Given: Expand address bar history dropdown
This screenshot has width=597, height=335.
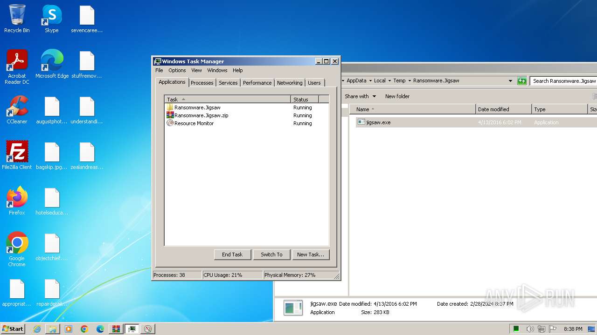Looking at the screenshot, I should (510, 81).
